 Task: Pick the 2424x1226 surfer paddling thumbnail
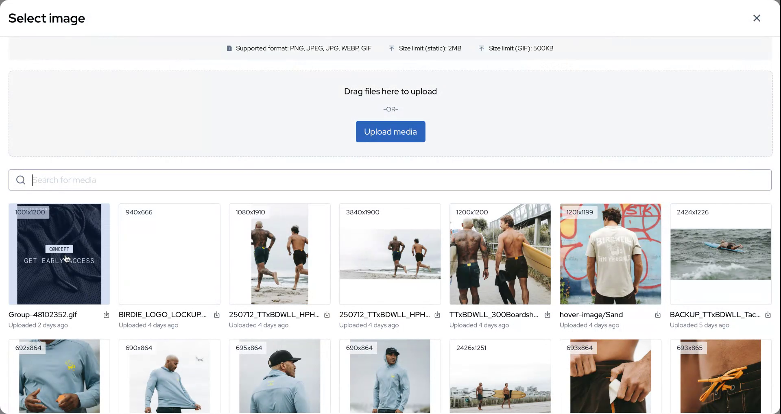720,254
